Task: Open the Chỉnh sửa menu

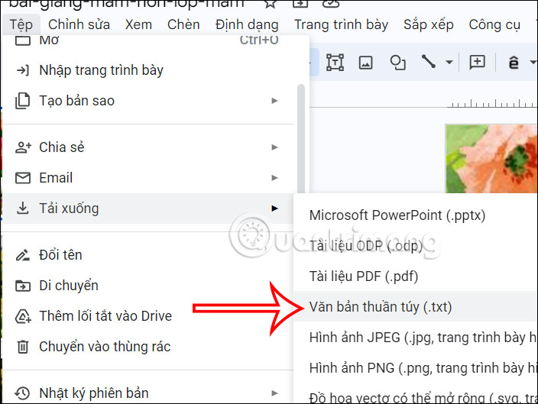Action: point(79,24)
